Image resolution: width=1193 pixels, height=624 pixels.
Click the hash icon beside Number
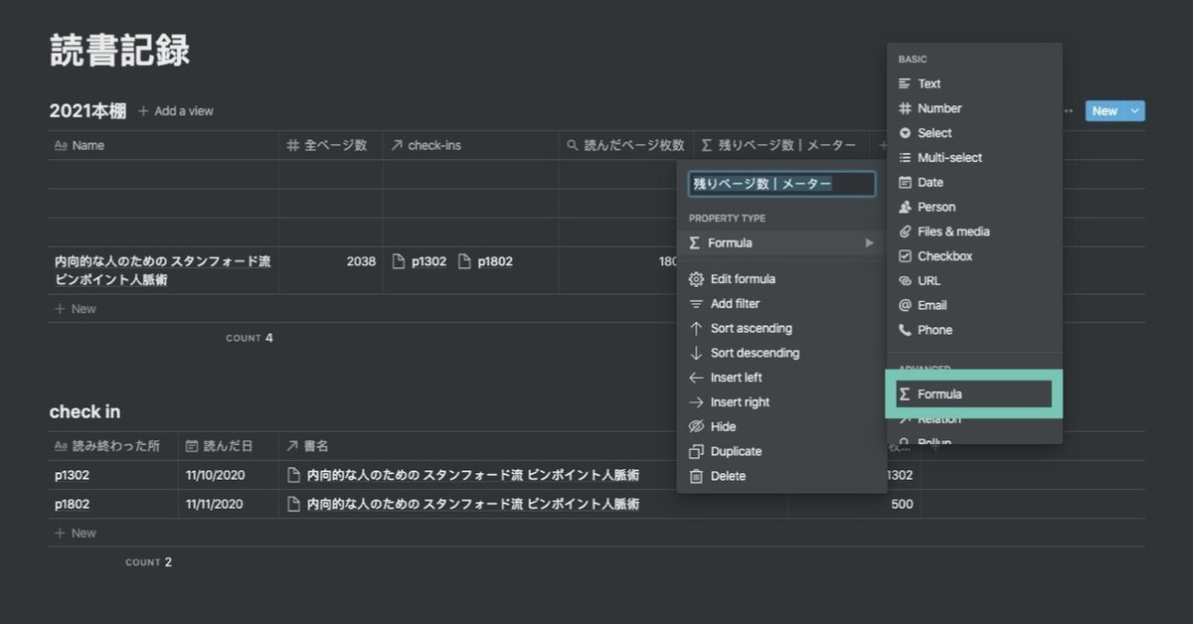click(x=905, y=108)
